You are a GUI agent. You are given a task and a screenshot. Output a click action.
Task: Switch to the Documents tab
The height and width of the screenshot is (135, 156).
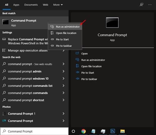click(x=31, y=5)
